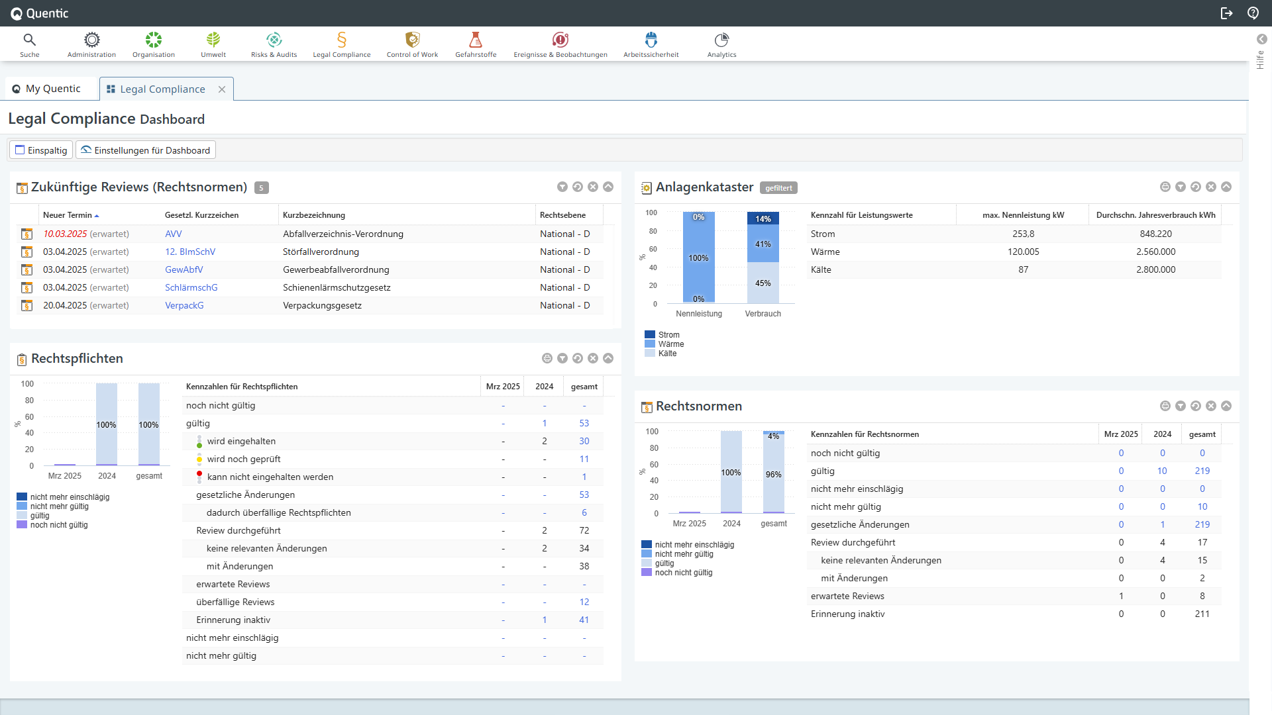Click gesamt value 30 for wird eingehalten
This screenshot has height=715, width=1272.
pos(584,441)
